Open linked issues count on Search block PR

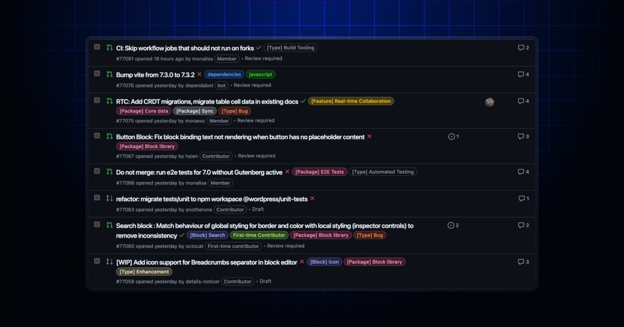(453, 225)
